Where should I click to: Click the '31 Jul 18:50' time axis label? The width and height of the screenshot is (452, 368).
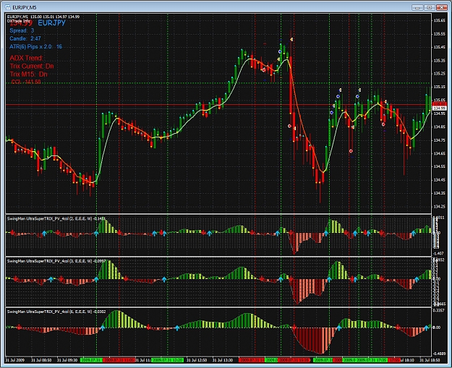tap(430, 360)
